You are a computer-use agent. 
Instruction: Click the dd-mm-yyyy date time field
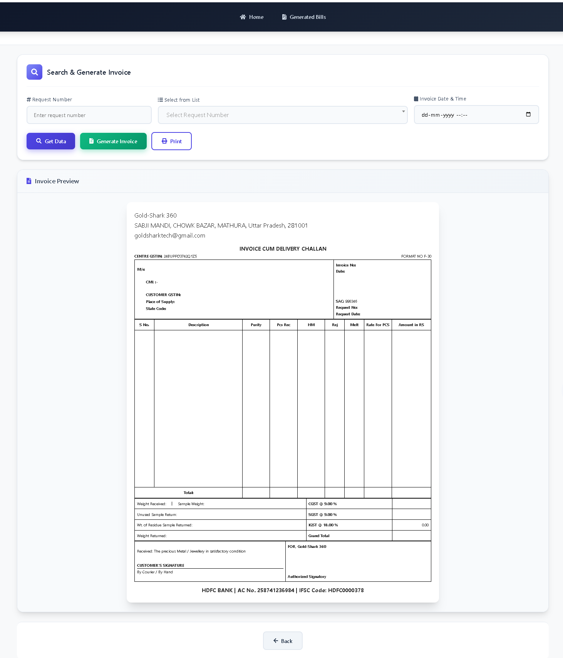(x=470, y=115)
